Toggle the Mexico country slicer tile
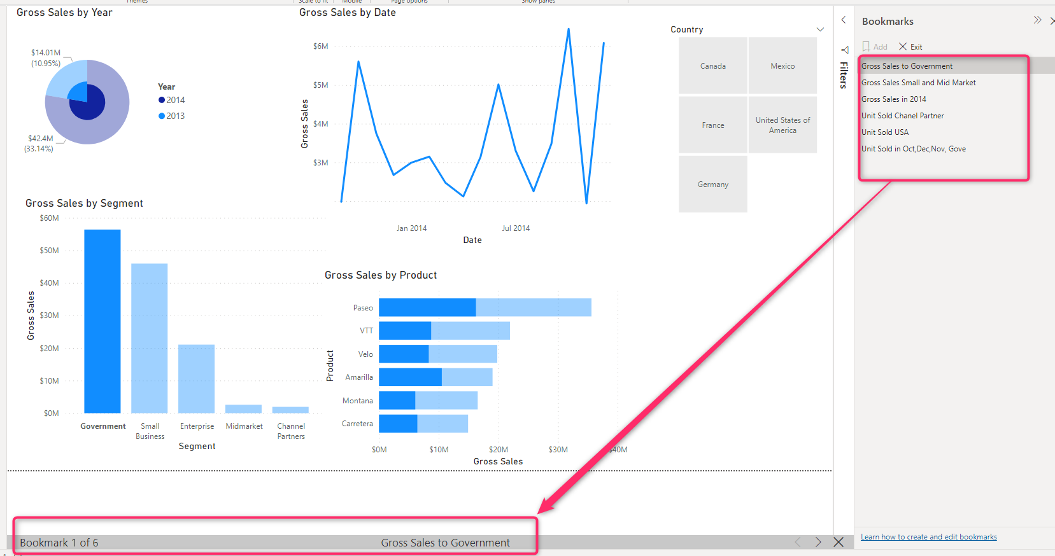Viewport: 1055px width, 556px height. 782,66
